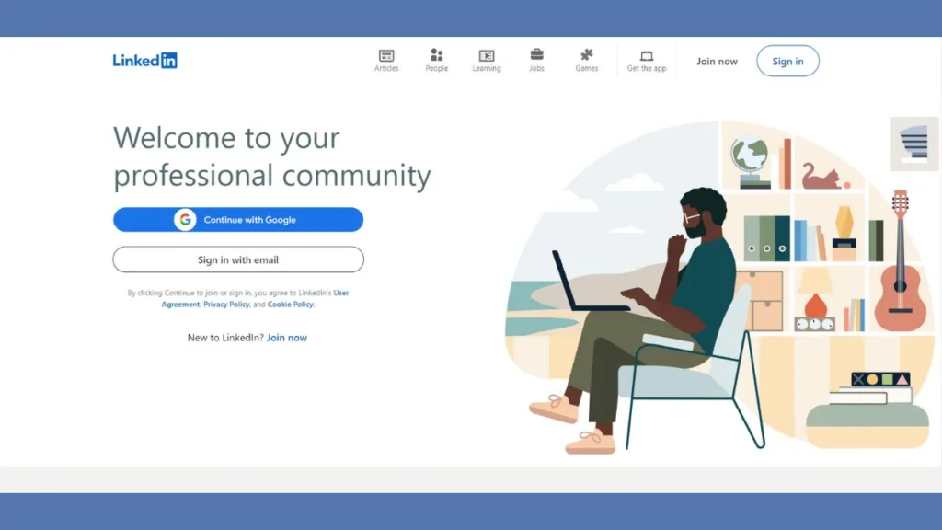Click Join now beside New to LinkedIn
942x530 pixels.
coord(287,338)
